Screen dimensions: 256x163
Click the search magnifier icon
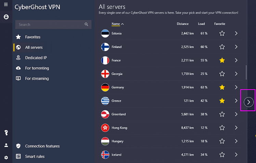pyautogui.click(x=86, y=24)
